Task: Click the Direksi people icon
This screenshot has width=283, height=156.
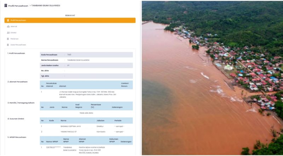Action: [x=8, y=32]
